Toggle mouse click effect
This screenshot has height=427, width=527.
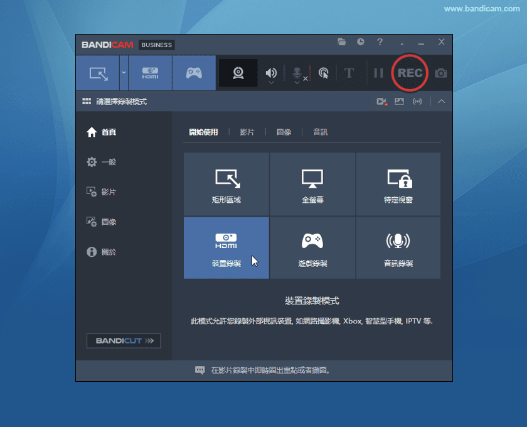click(x=323, y=73)
